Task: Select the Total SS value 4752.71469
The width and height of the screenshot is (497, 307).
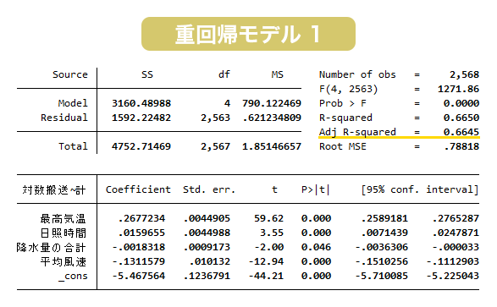Action: (x=141, y=146)
